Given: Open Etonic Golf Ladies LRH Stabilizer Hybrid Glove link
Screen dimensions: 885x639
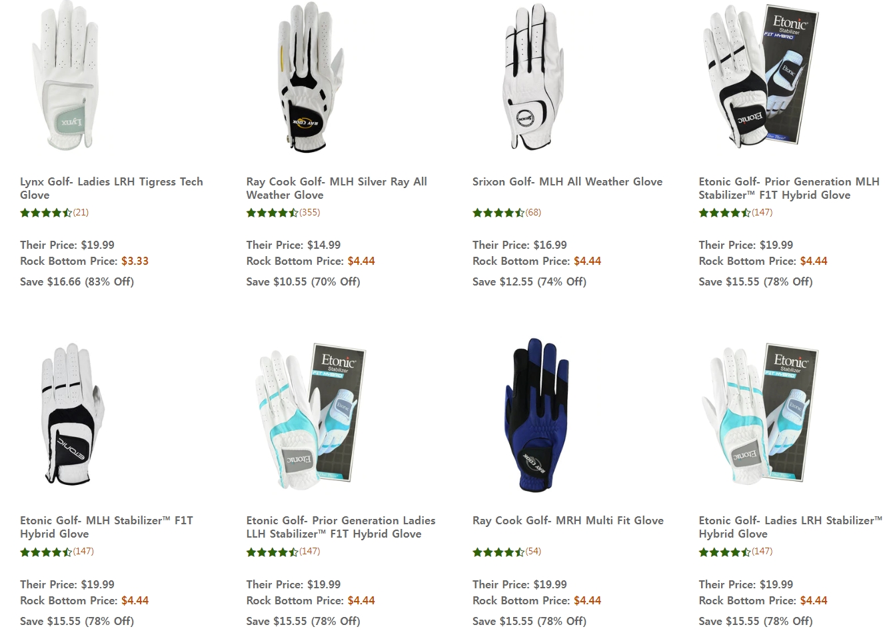Looking at the screenshot, I should pyautogui.click(x=790, y=527).
